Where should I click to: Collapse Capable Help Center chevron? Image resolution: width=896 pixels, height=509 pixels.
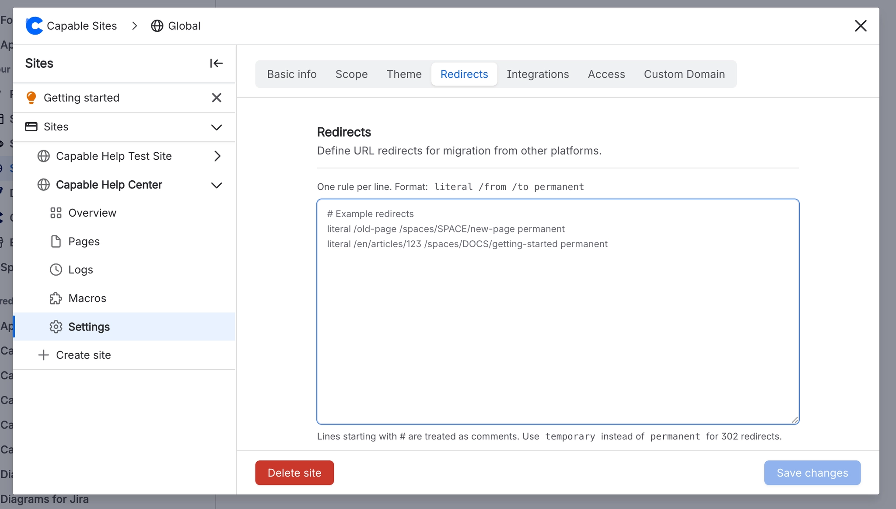coord(217,185)
